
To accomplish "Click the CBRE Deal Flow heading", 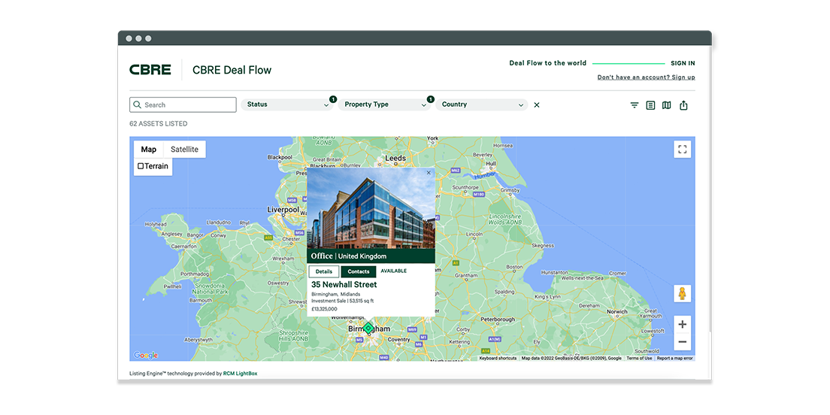I will point(232,70).
